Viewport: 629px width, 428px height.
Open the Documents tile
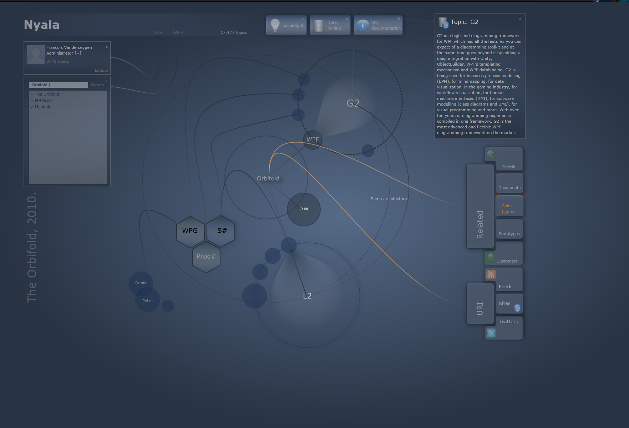(509, 183)
